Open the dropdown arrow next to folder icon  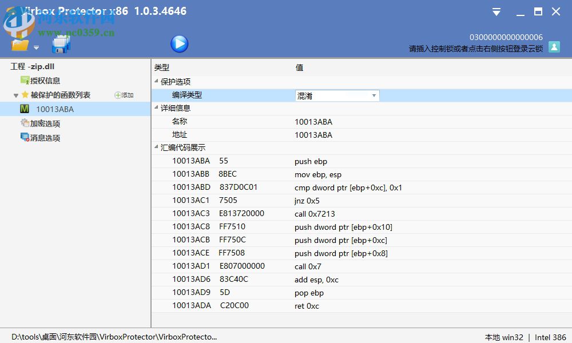tap(35, 47)
